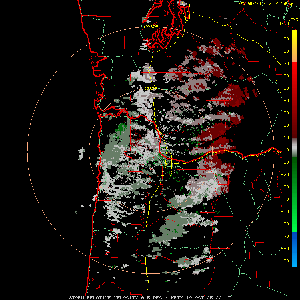
Task: Select the 10 value on velocity scale
Action: (286, 138)
